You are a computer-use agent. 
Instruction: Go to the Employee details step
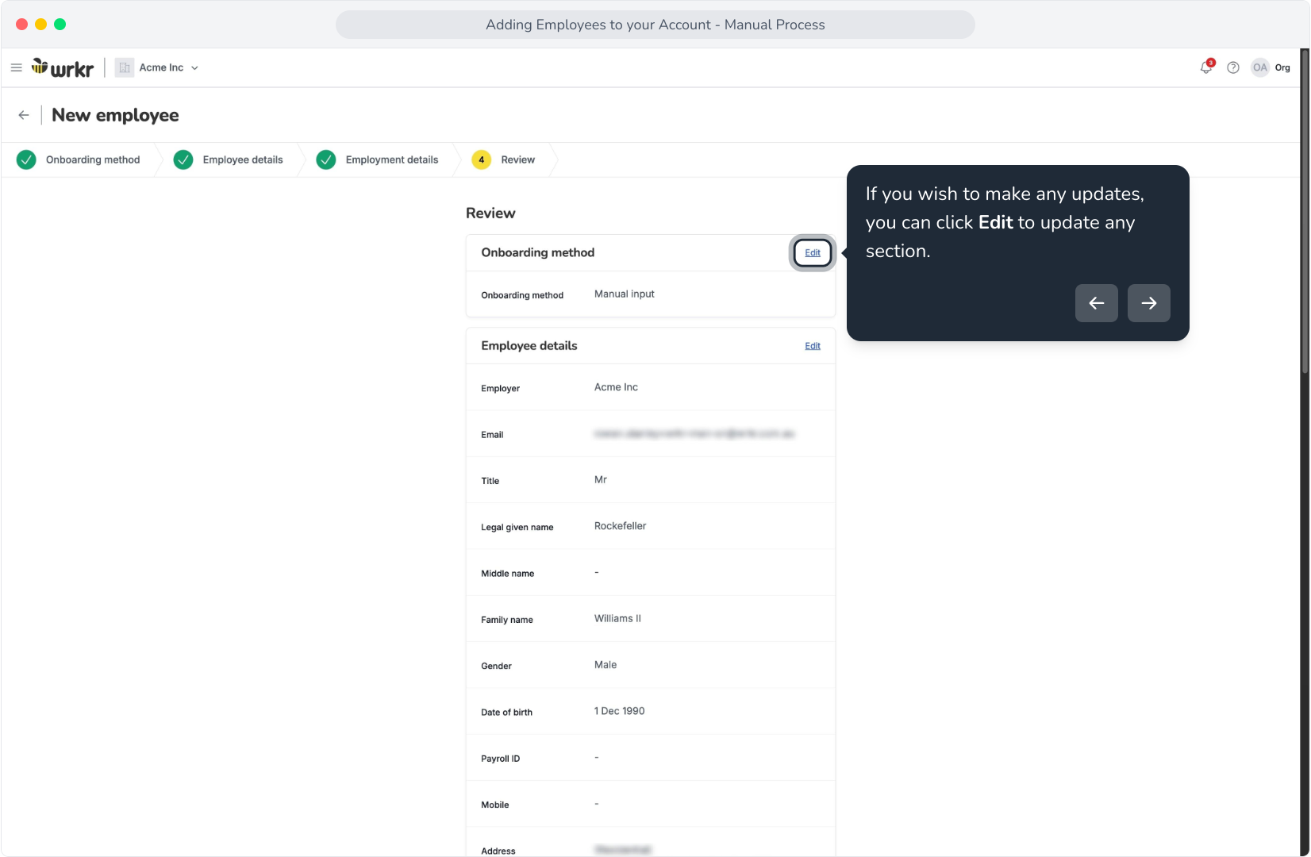click(x=229, y=159)
